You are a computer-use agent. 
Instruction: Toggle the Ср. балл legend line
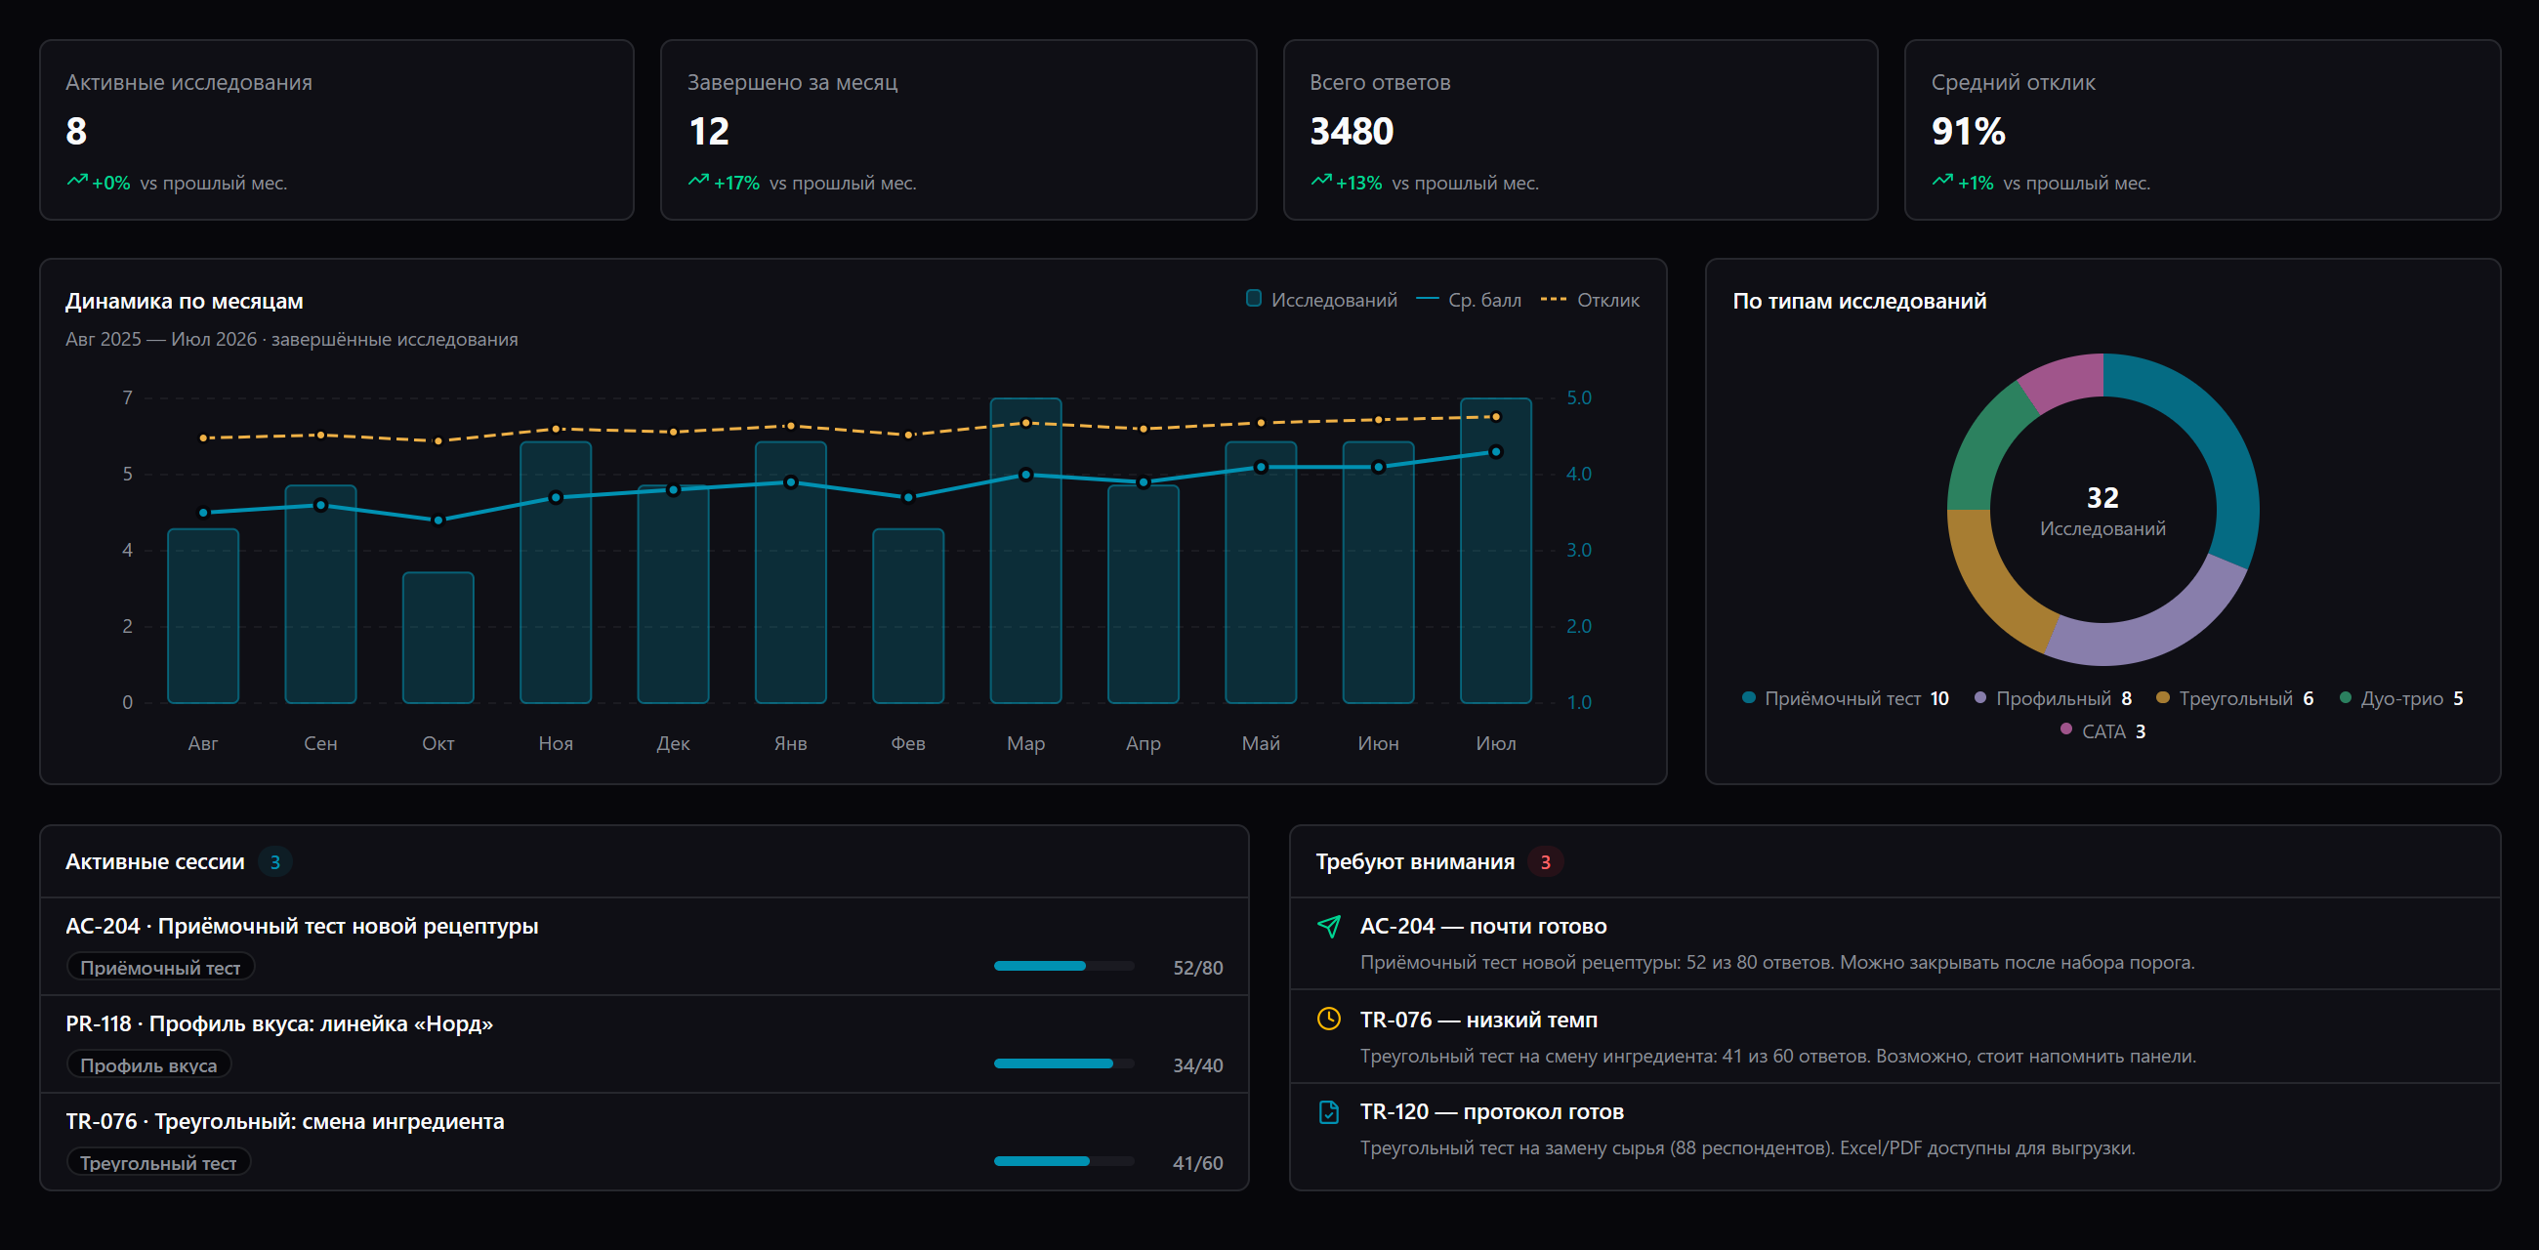click(1469, 300)
